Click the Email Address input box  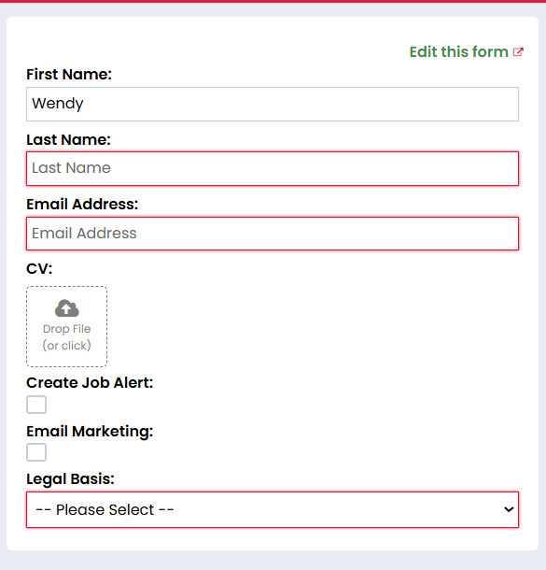coord(273,234)
